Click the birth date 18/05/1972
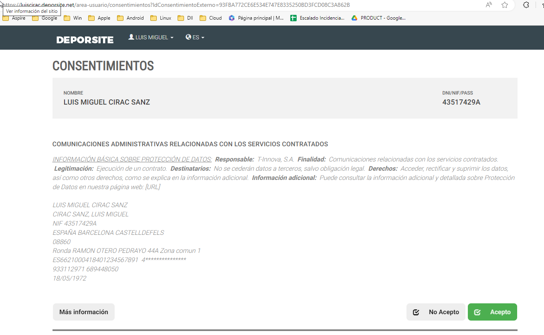 (69, 278)
